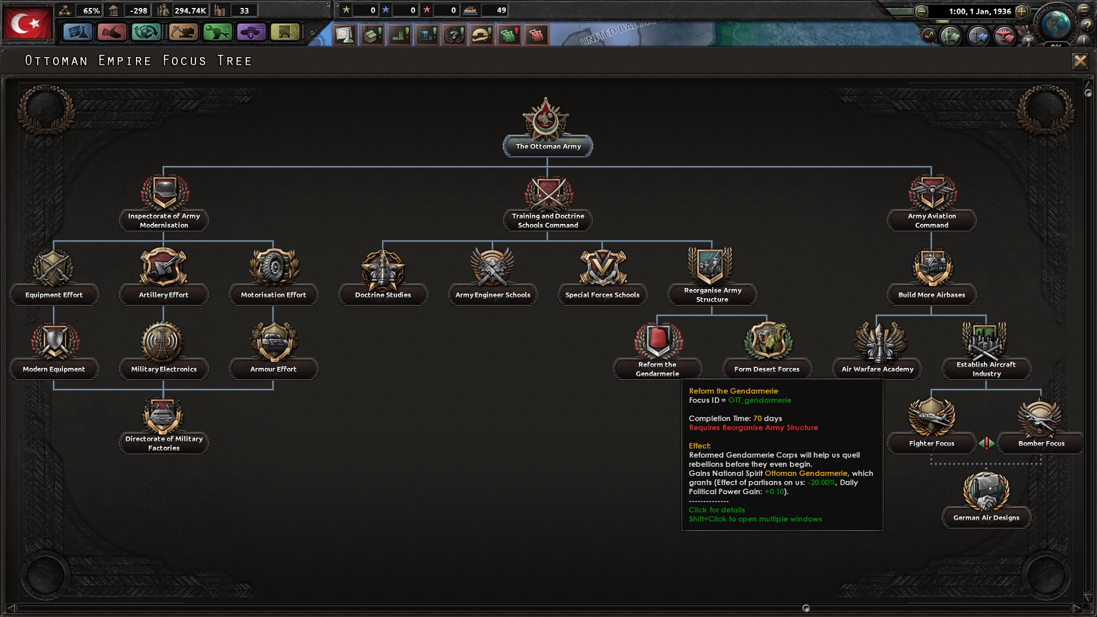
Task: Open the Recruit and Deploy tank icon
Action: click(x=251, y=33)
